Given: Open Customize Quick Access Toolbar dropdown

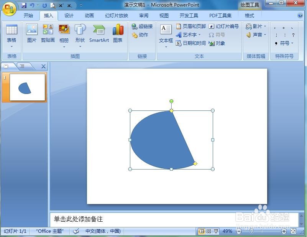Looking at the screenshot, I should tap(81, 5).
